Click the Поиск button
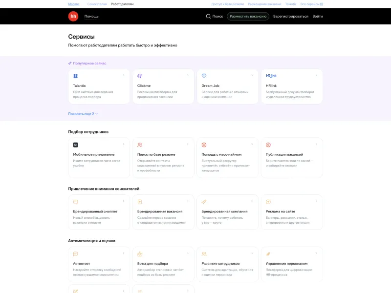This screenshot has width=391, height=293. tap(215, 16)
